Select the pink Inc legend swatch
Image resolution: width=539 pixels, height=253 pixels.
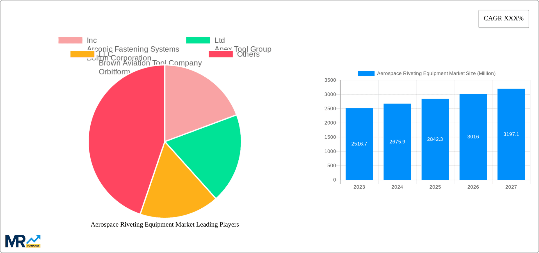point(70,40)
